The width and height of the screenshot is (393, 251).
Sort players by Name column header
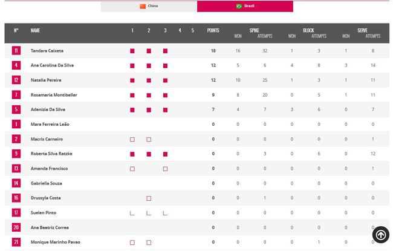(35, 30)
